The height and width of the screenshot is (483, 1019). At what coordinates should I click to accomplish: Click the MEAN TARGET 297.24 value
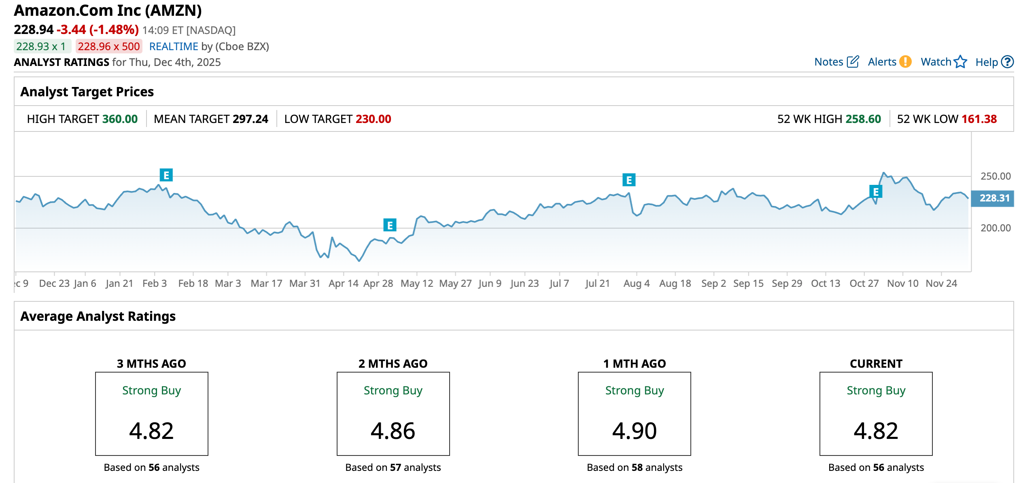250,119
